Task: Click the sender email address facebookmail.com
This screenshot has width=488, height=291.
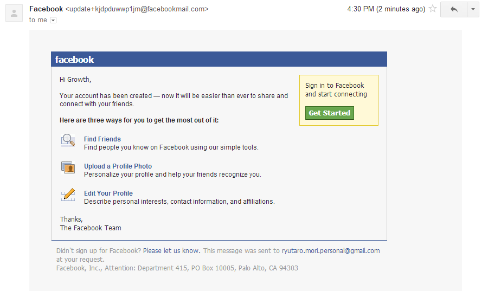Action: click(137, 9)
